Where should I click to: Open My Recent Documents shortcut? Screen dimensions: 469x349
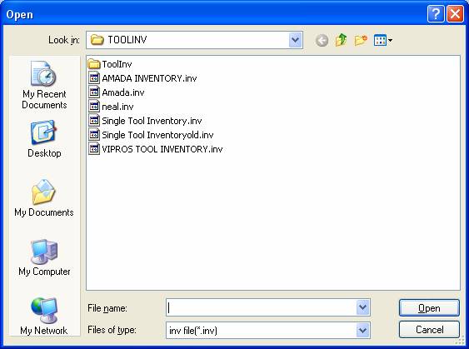(44, 85)
